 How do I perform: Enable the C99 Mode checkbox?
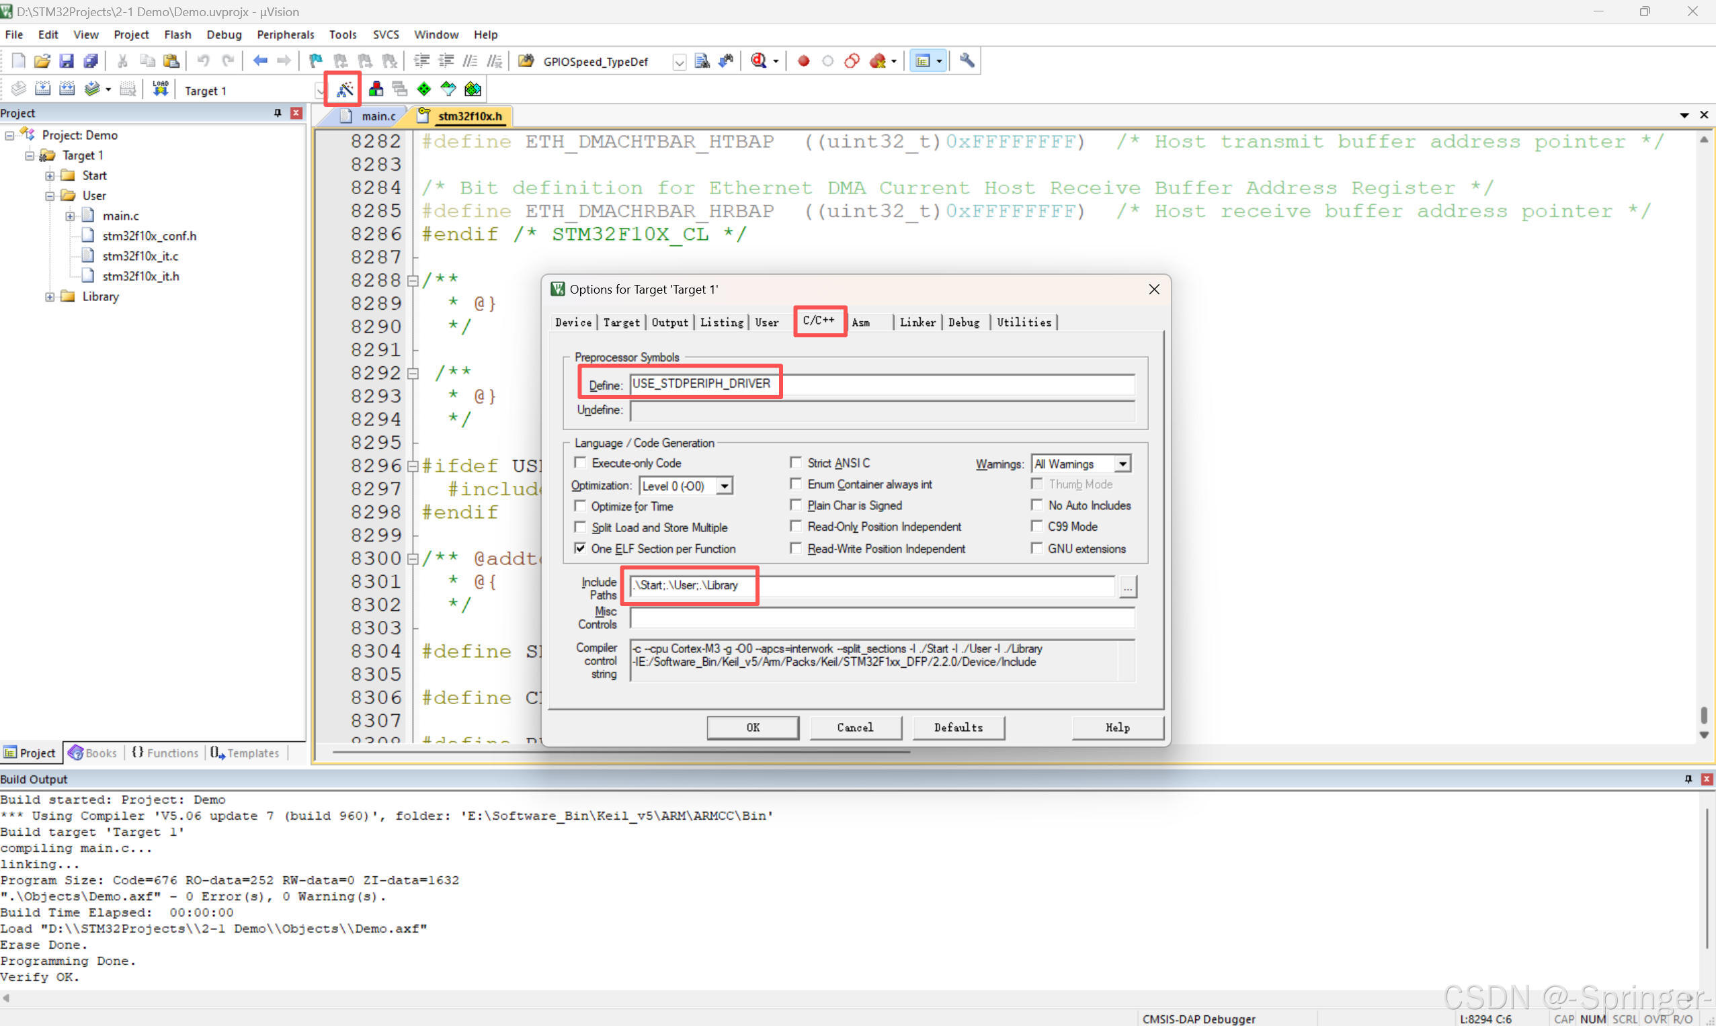(x=1036, y=527)
